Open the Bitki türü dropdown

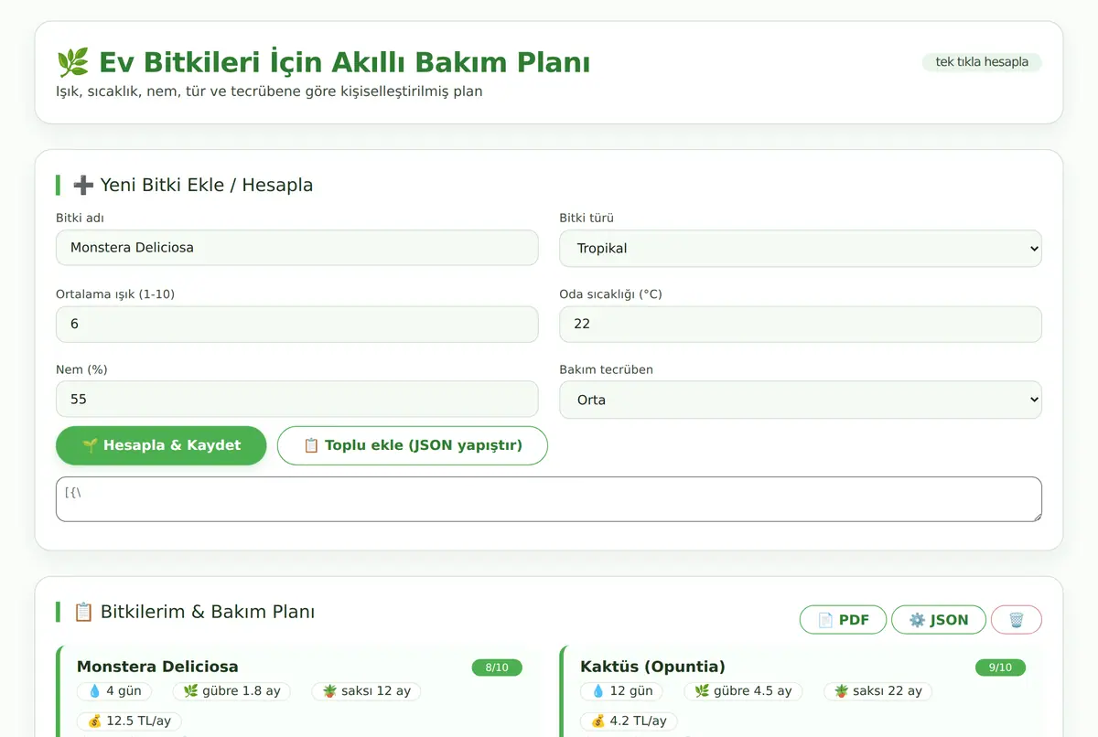(x=801, y=248)
